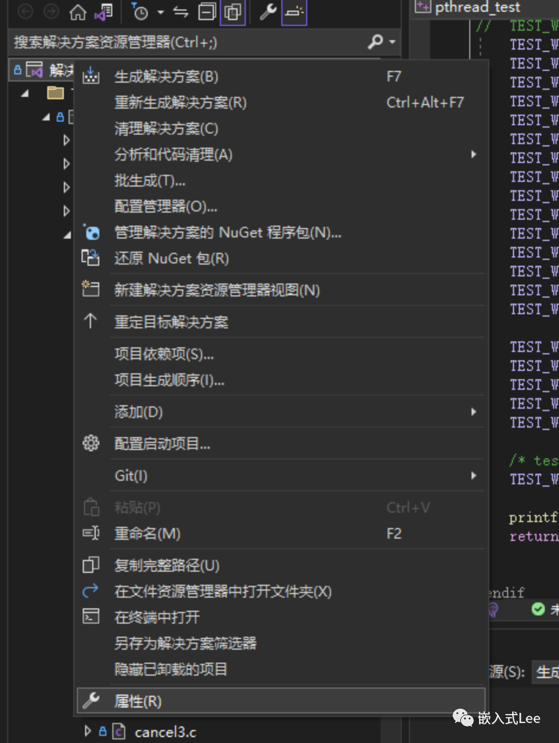
Task: Select 重新生成解决方案(R) menu item
Action: [281, 102]
